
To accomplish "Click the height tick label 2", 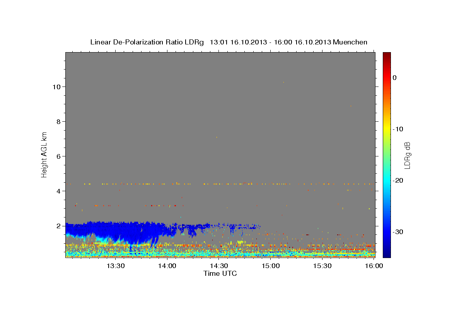I will (58, 226).
